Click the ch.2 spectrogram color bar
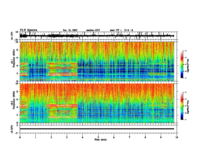The image size is (199, 154). [182, 106]
